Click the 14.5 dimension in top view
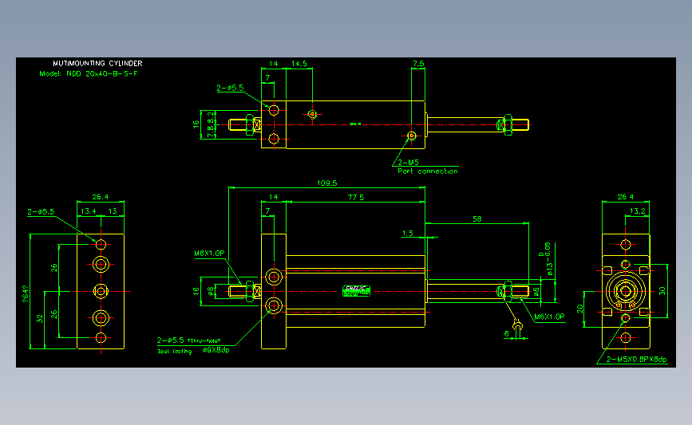692x425 pixels. (299, 64)
